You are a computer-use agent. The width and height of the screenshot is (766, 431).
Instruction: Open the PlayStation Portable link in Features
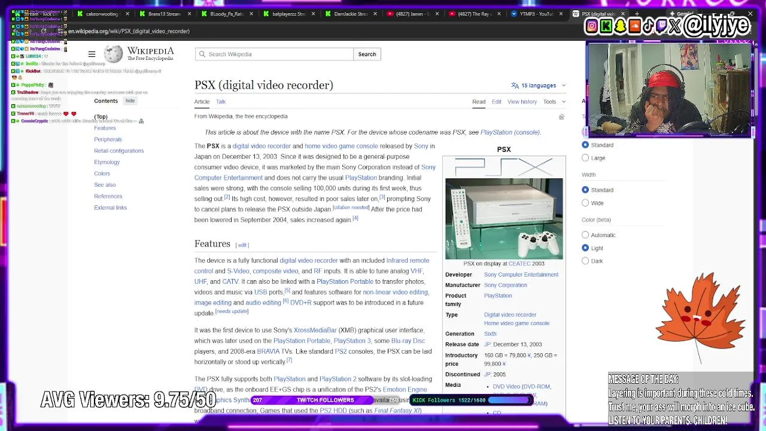pyautogui.click(x=345, y=282)
